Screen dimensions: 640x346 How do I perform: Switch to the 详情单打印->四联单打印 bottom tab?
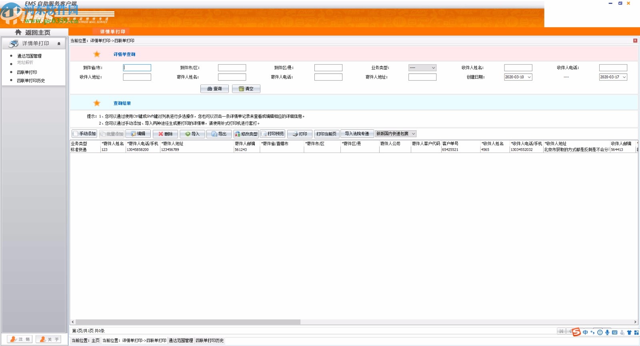click(x=134, y=341)
